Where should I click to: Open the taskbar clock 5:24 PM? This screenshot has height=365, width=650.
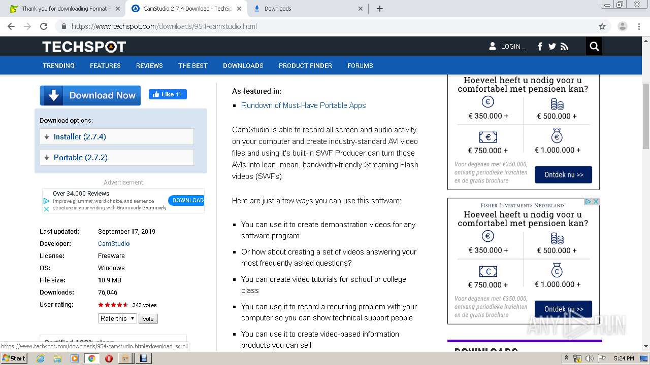[x=624, y=358]
